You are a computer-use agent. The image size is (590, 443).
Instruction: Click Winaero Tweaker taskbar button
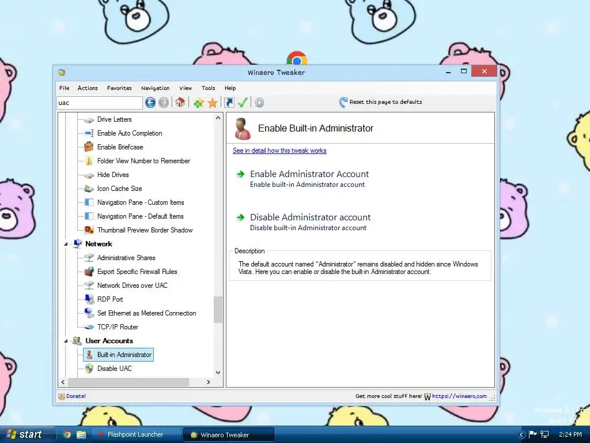coord(229,434)
